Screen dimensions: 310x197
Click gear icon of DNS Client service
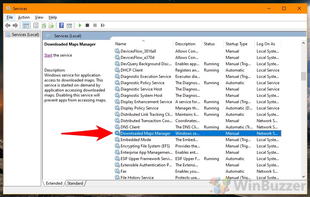pos(117,127)
